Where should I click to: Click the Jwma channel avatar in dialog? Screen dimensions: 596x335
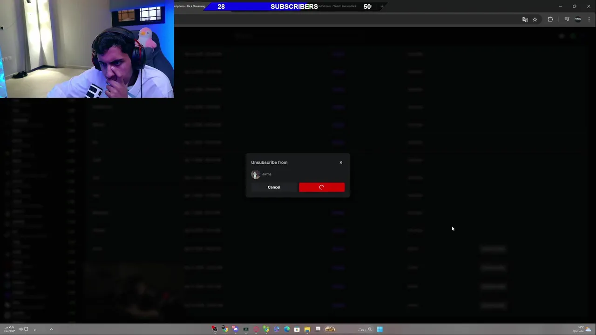(256, 174)
